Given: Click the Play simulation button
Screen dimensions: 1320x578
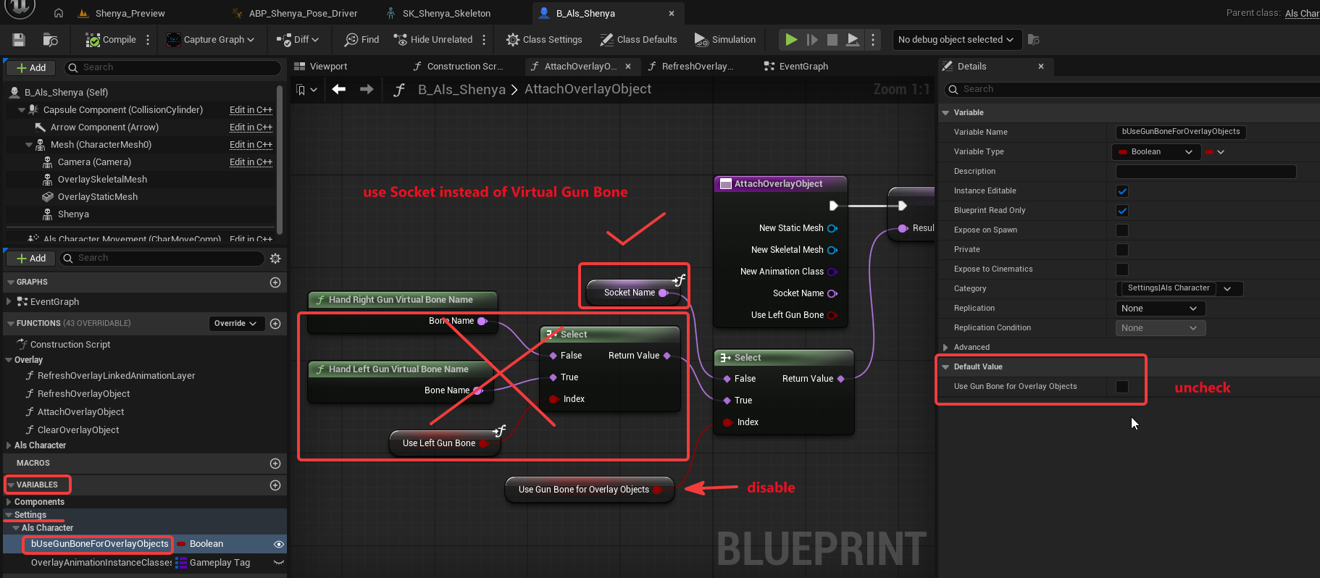Looking at the screenshot, I should coord(791,40).
